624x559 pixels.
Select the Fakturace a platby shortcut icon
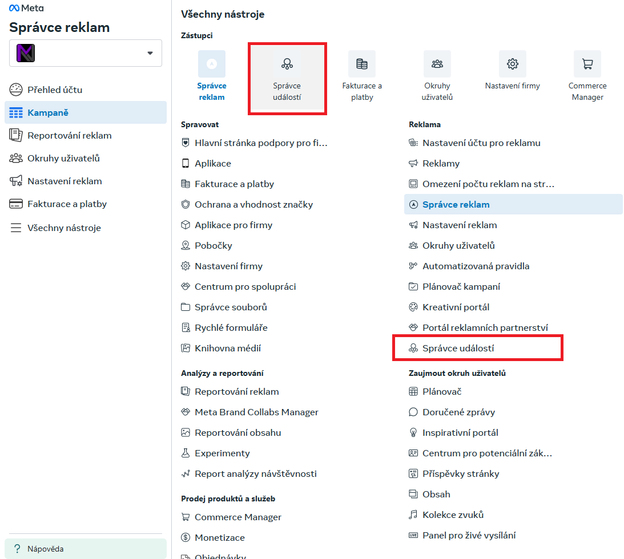(362, 64)
